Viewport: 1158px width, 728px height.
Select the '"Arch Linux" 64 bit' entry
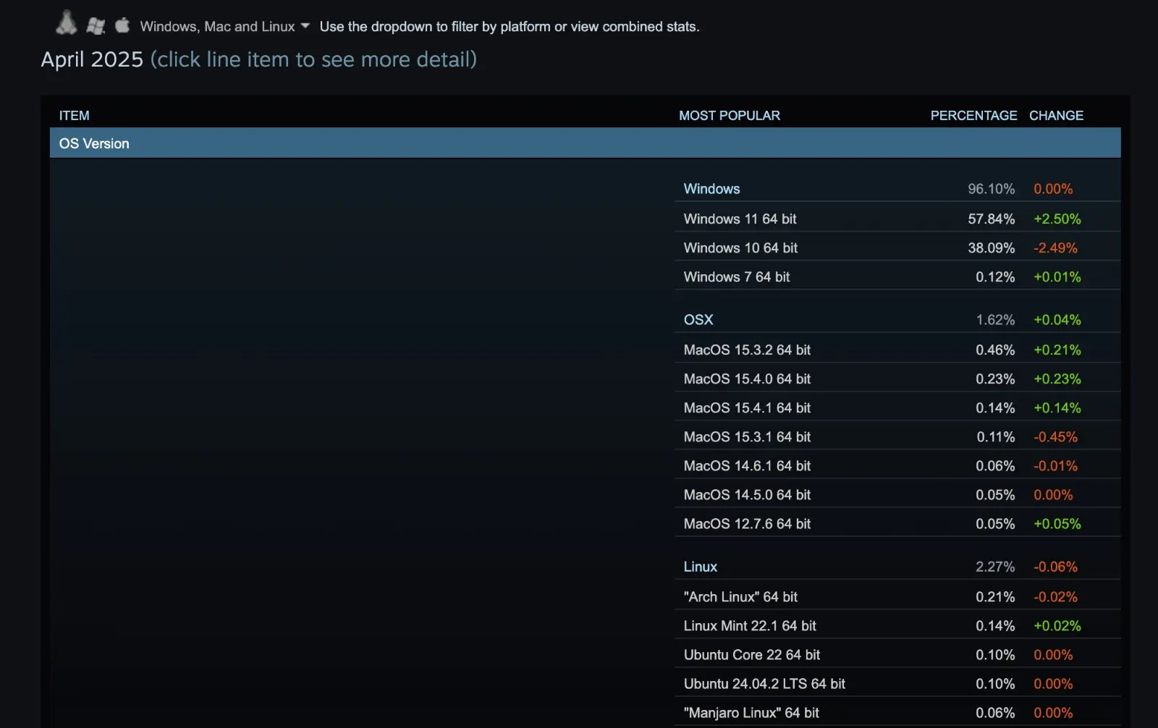point(740,596)
